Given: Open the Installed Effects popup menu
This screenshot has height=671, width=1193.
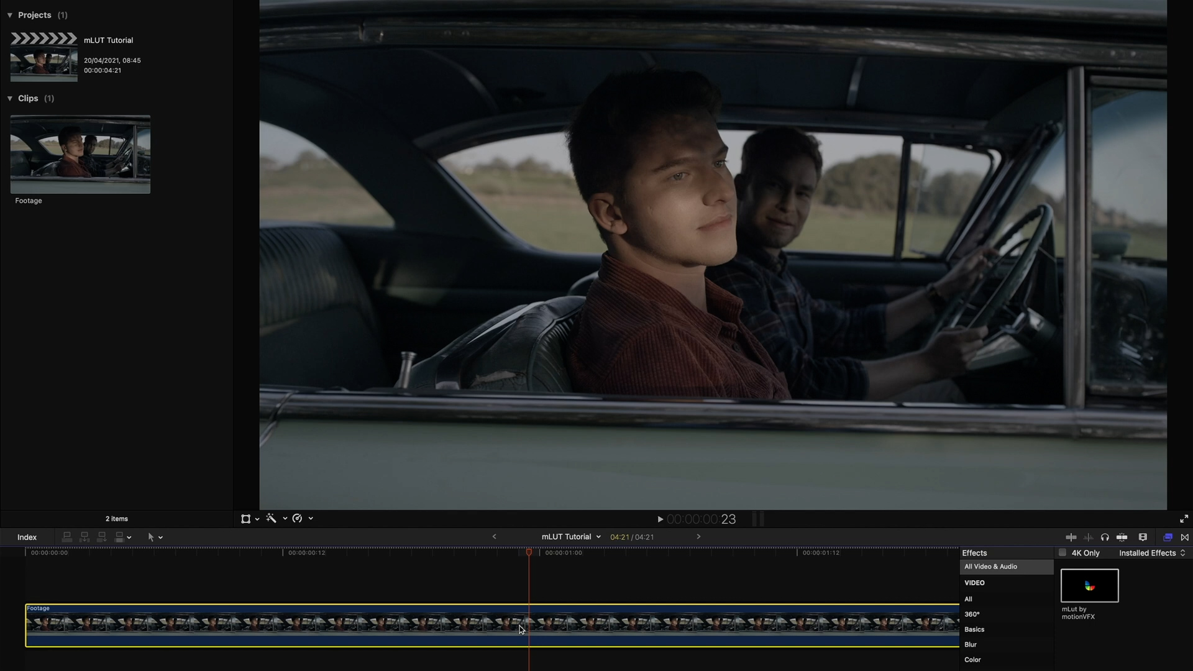Looking at the screenshot, I should 1153,553.
